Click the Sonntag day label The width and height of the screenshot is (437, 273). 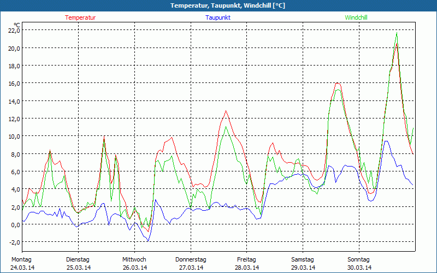pos(358,260)
